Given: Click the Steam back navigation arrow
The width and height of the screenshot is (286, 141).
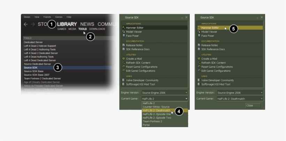Looking at the screenshot, I should coord(26,24).
